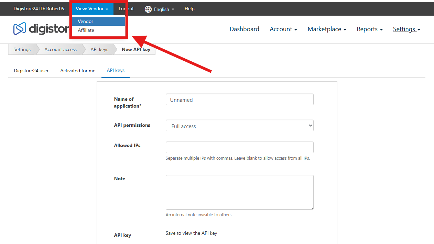This screenshot has width=434, height=244.
Task: Click the Logout link
Action: point(126,9)
